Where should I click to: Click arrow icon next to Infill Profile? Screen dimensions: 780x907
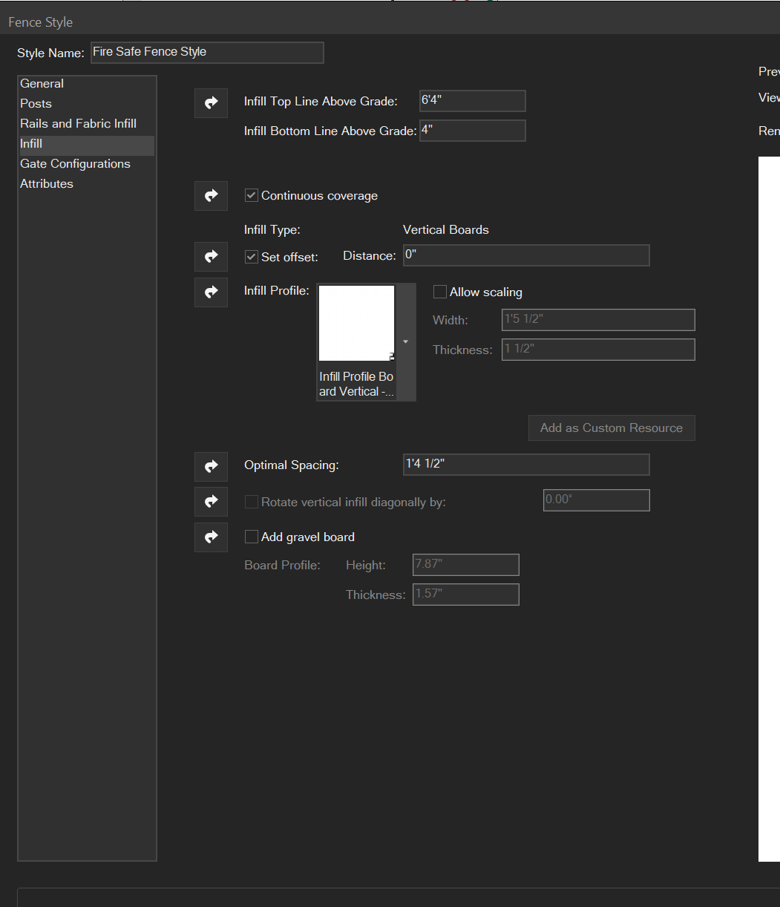point(211,292)
